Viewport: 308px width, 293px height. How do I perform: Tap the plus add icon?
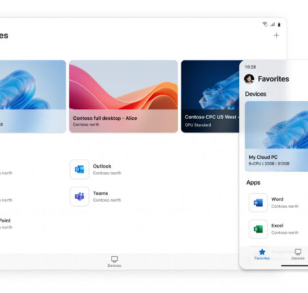click(x=277, y=36)
